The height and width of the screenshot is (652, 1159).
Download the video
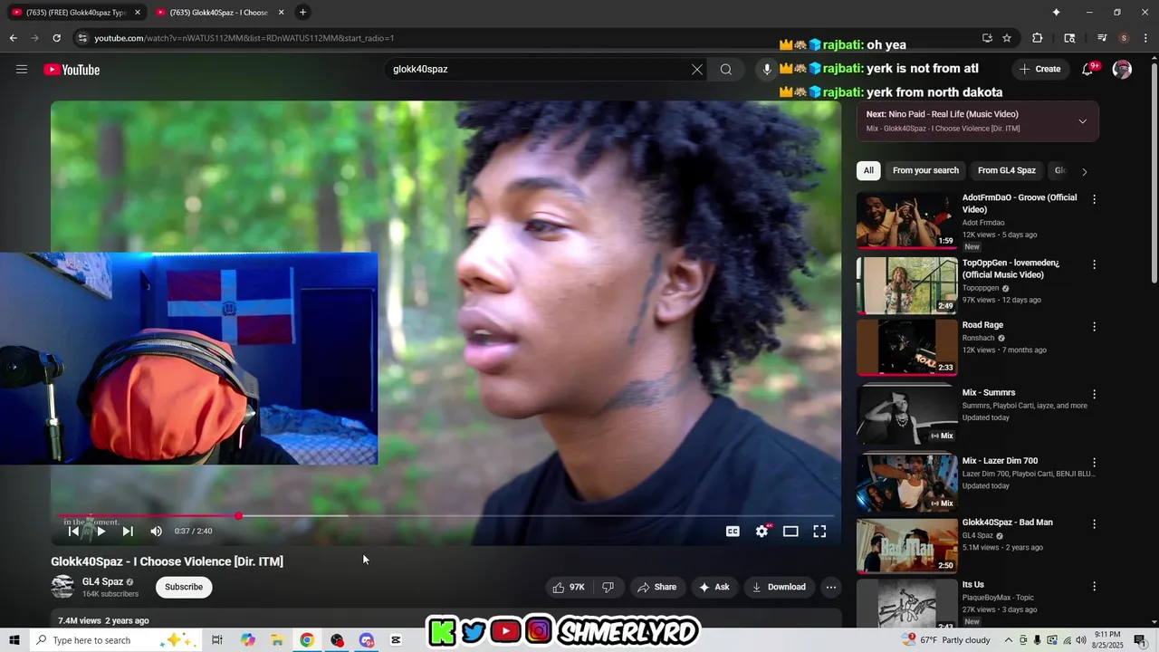point(779,587)
